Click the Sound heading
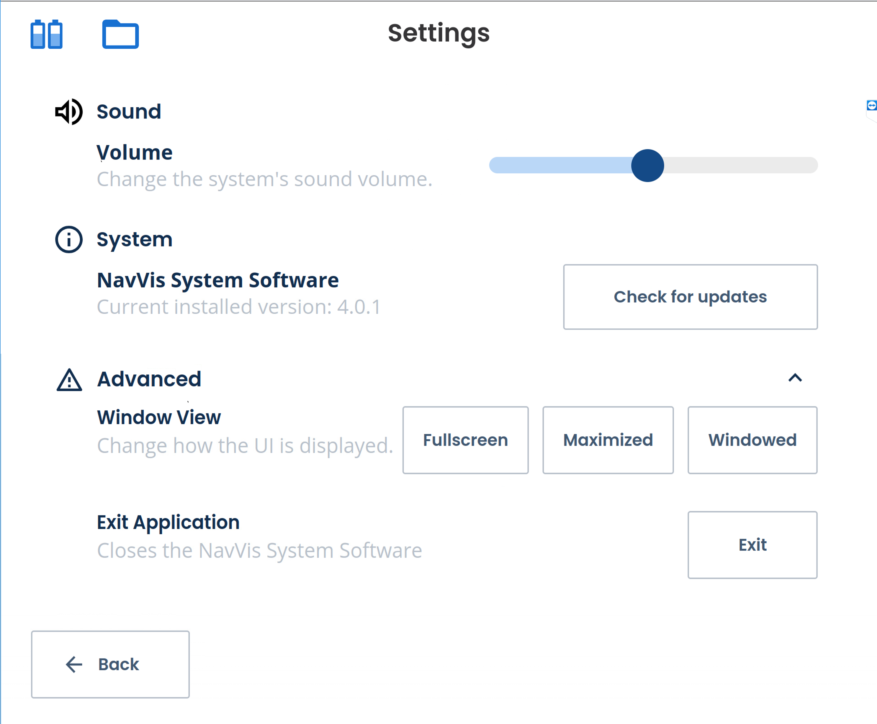Screen dimensions: 877x724 [129, 112]
